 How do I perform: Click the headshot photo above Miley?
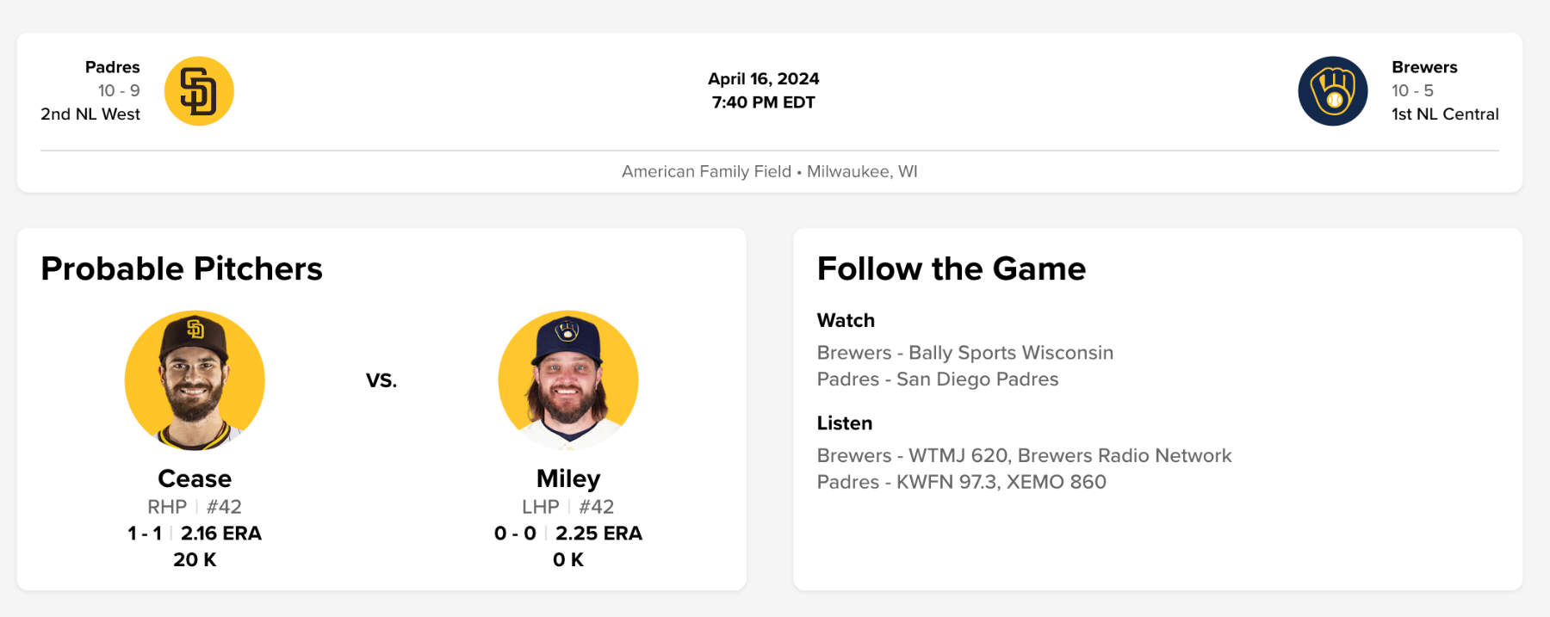point(568,380)
